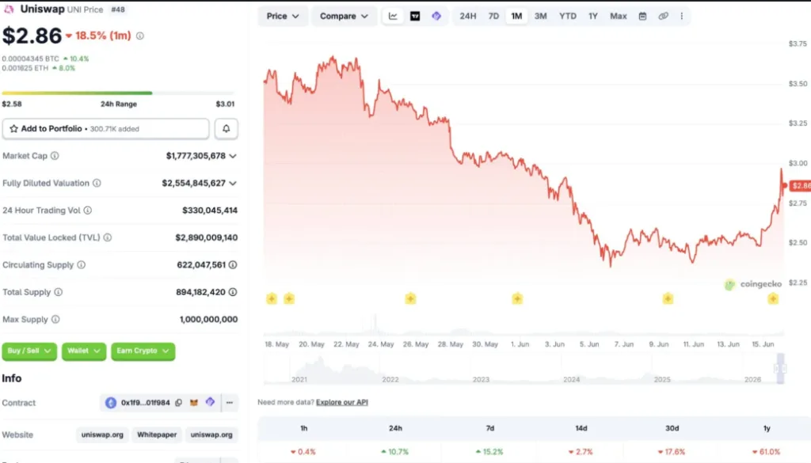Open the Price dropdown
Viewport: 811px width, 463px height.
pos(283,16)
